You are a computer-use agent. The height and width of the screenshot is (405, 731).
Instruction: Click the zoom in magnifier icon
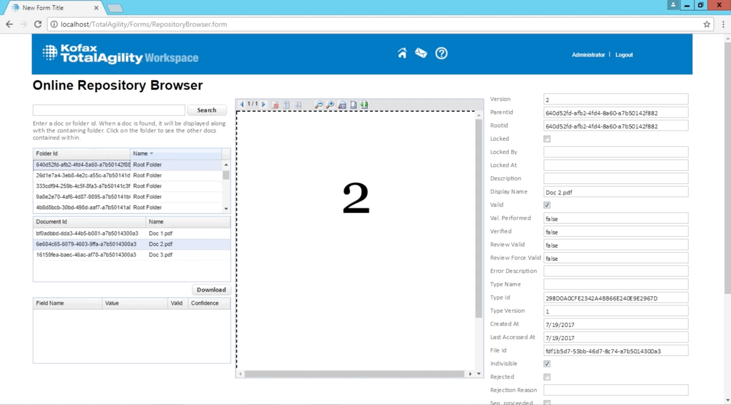[x=330, y=105]
